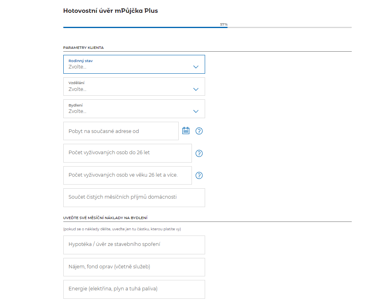Show help for dependents 26 and older
The height and width of the screenshot is (302, 387).
pos(199,175)
